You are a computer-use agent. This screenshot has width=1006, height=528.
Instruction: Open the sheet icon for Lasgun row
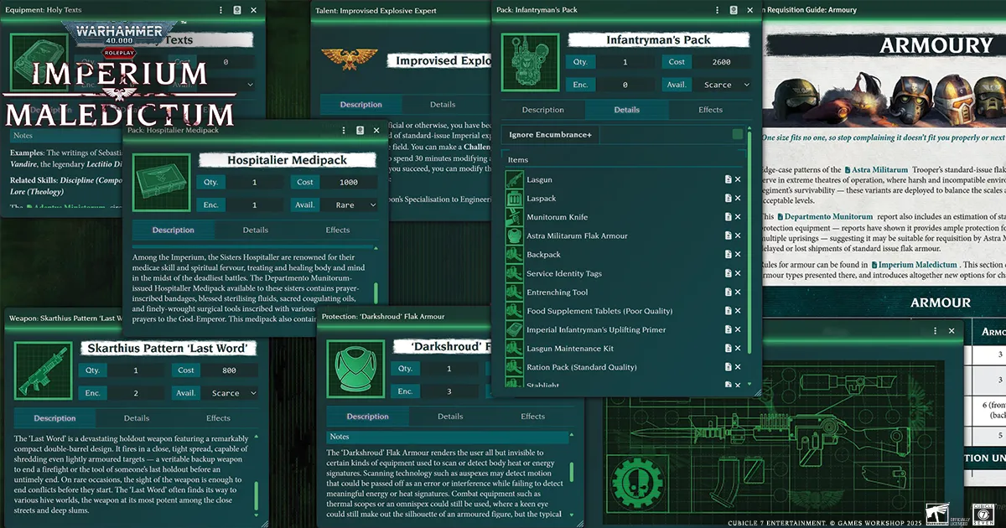pos(728,179)
